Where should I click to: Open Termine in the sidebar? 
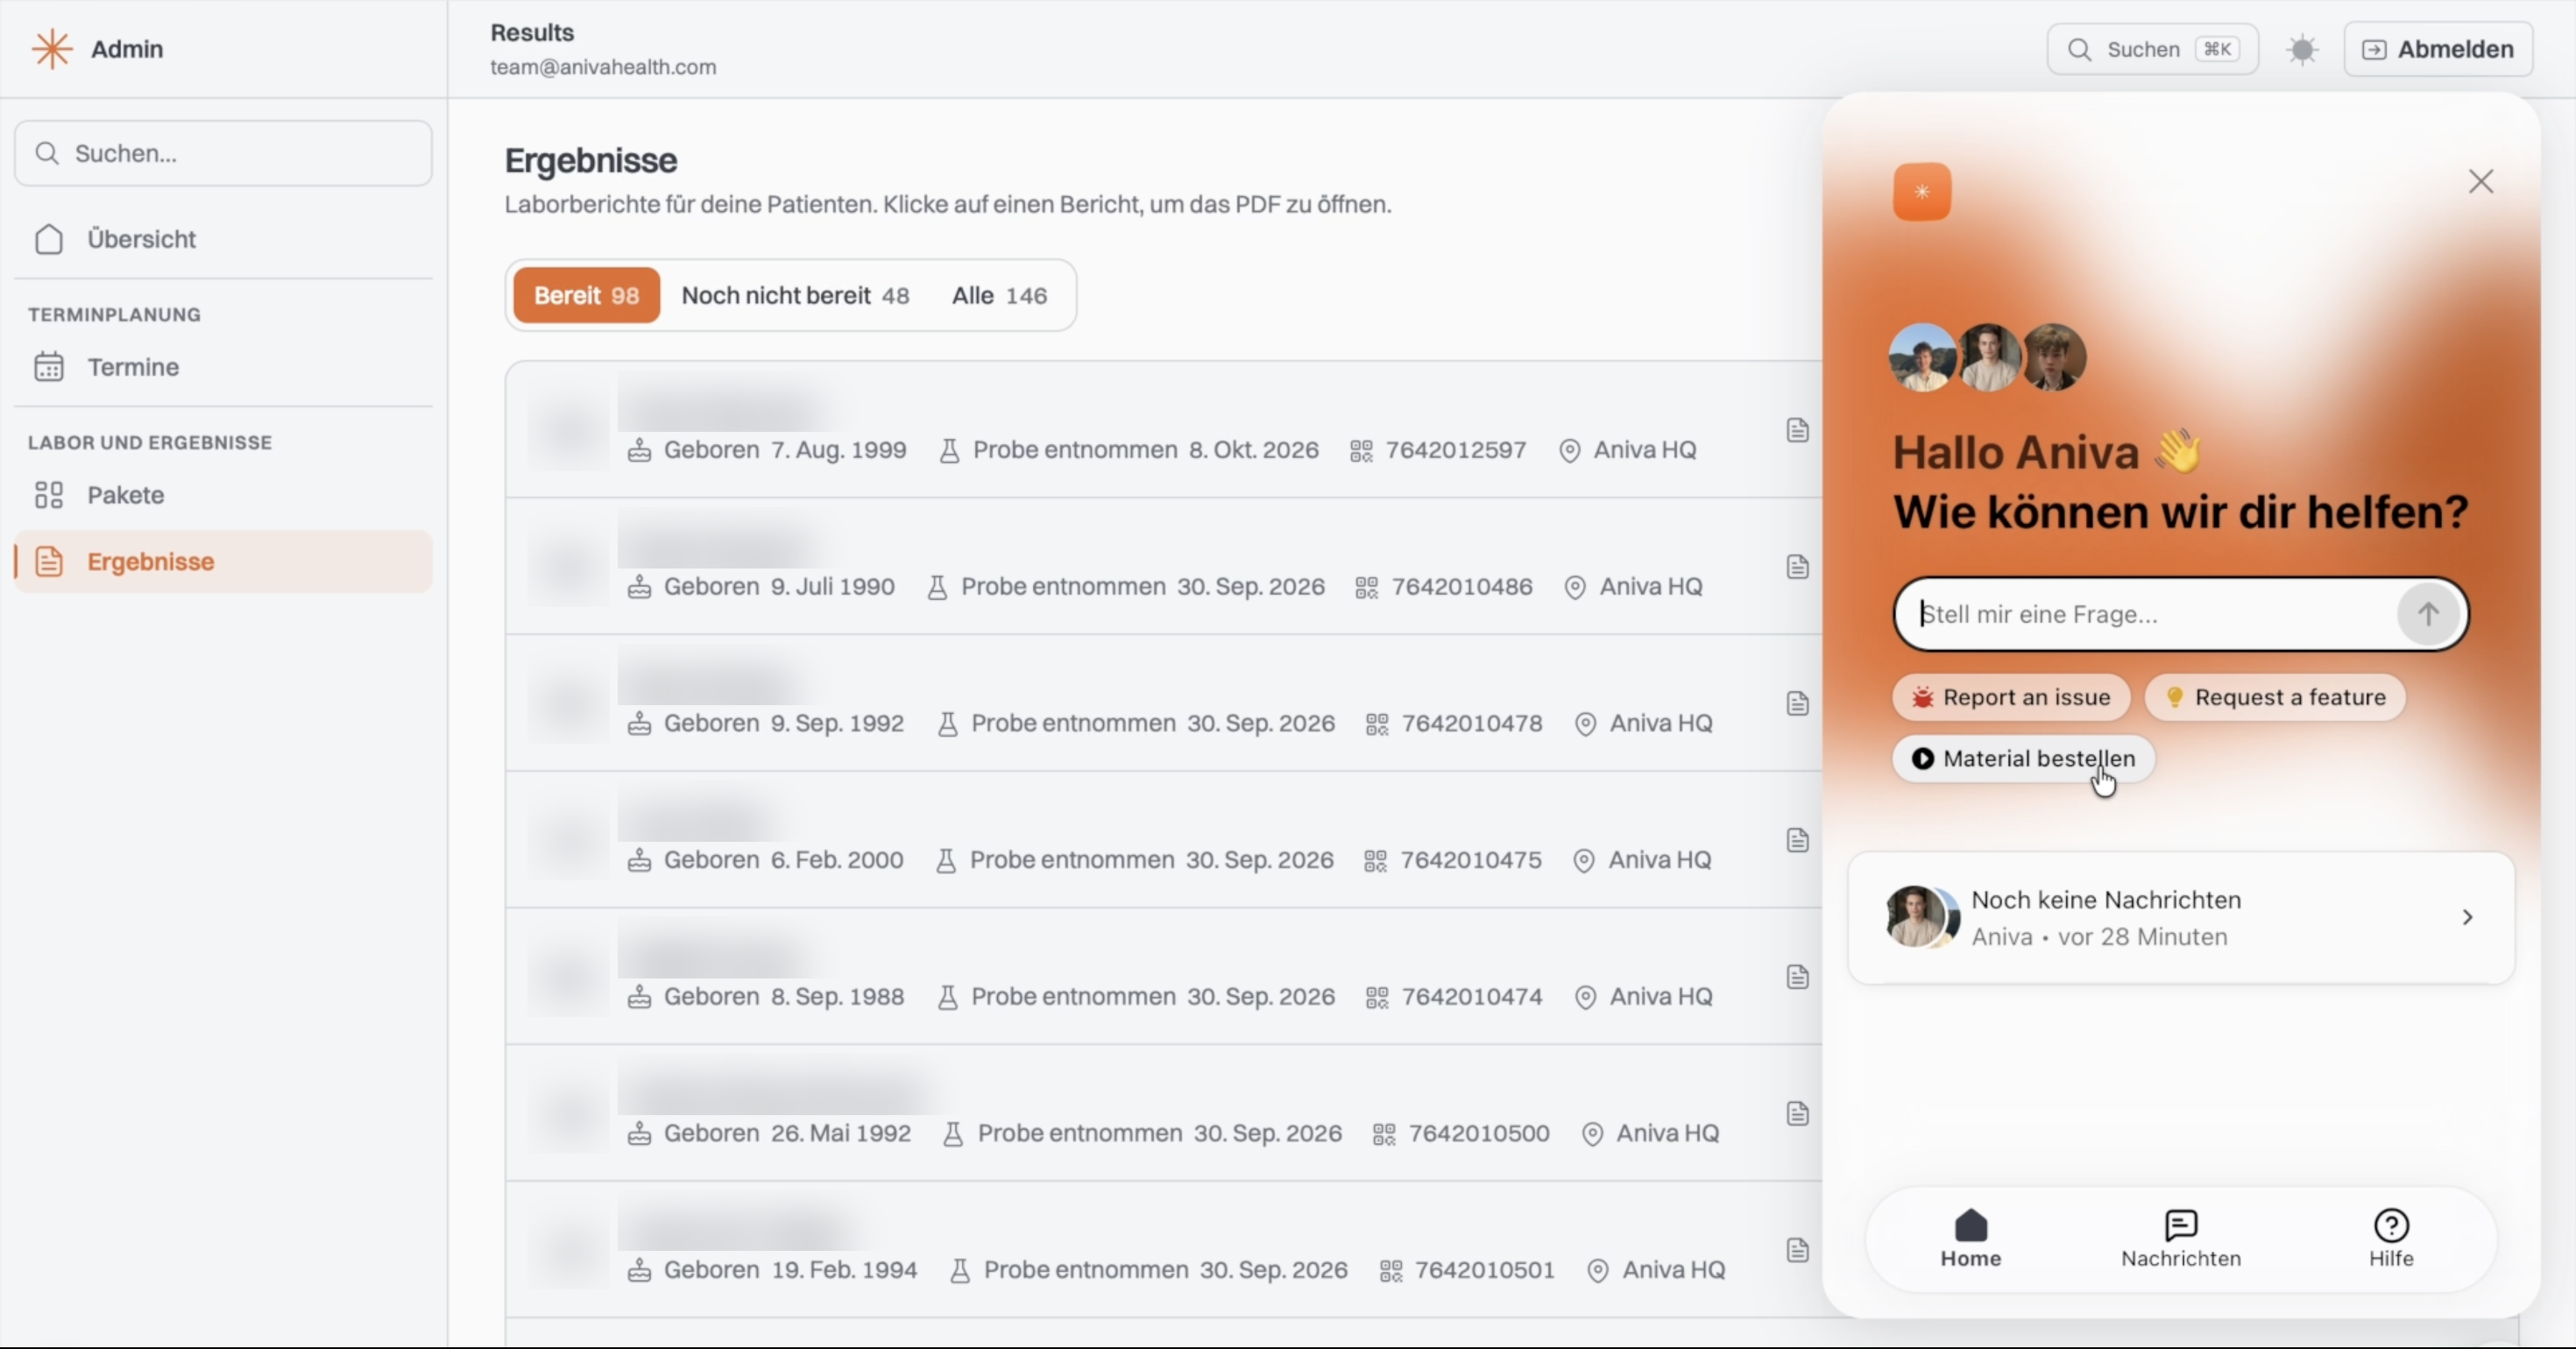tap(223, 367)
